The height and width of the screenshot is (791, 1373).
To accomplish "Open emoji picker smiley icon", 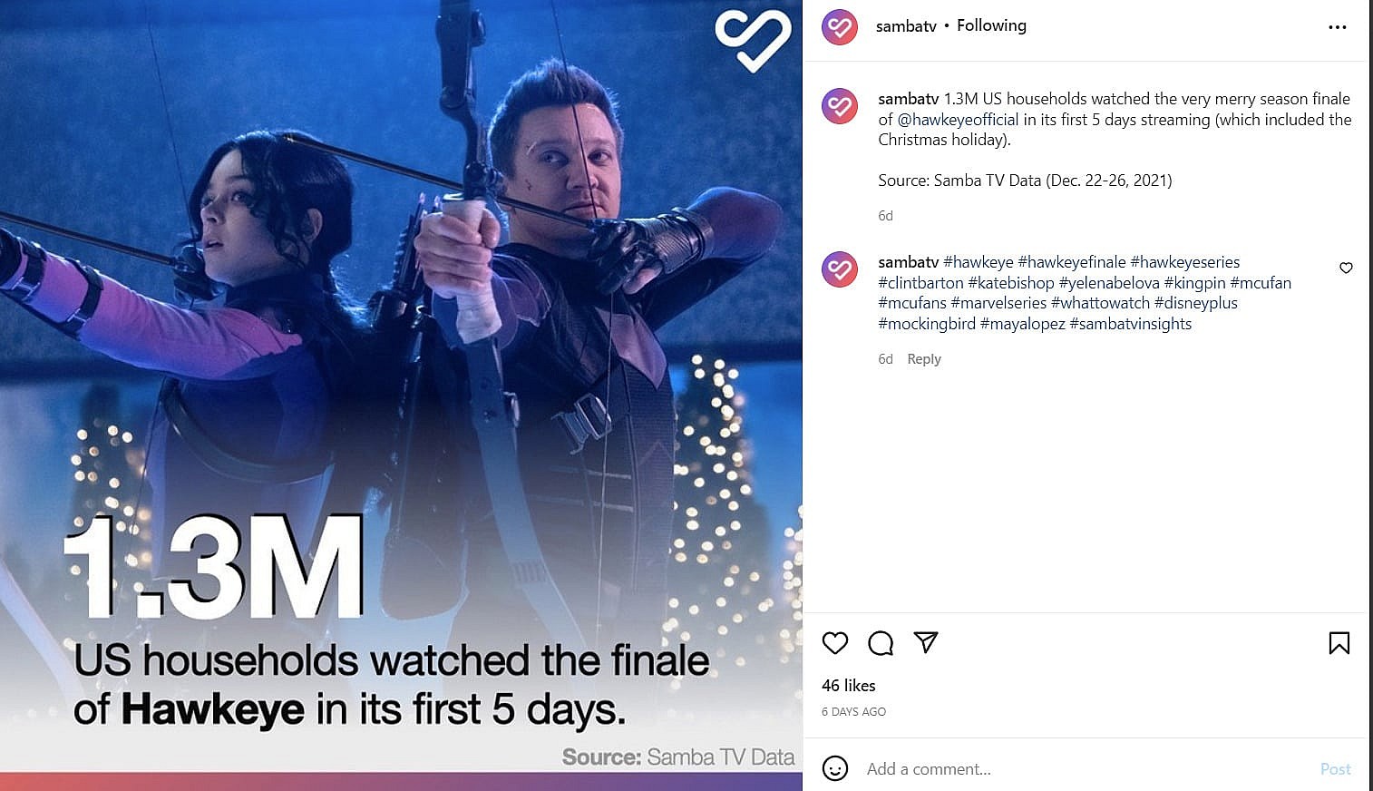I will pyautogui.click(x=834, y=768).
